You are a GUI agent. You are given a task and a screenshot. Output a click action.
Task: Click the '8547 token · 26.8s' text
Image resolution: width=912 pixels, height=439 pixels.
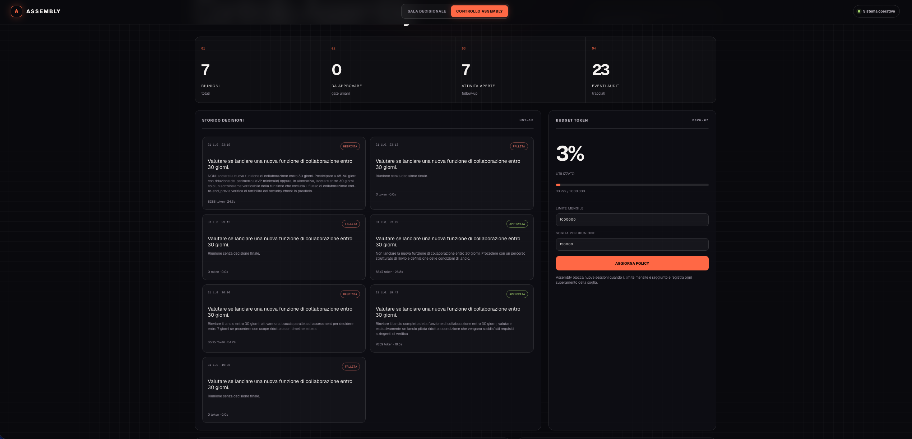389,272
